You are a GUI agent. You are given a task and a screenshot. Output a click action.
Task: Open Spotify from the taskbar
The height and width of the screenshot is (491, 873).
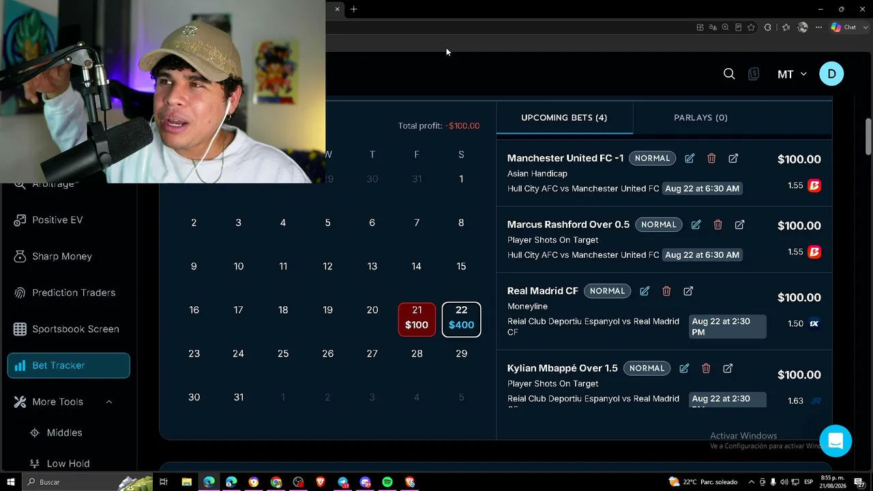click(x=387, y=482)
